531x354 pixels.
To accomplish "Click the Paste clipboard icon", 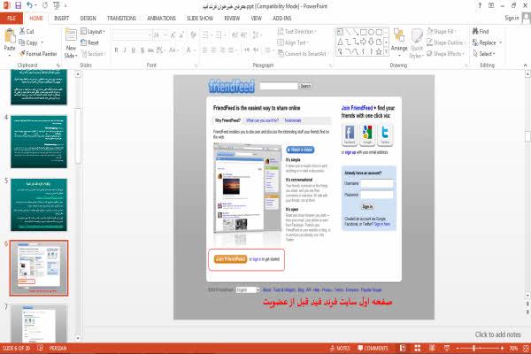I will 10,36.
